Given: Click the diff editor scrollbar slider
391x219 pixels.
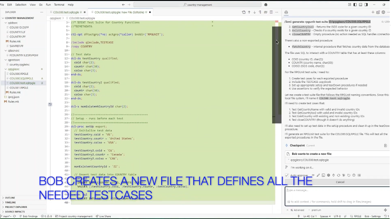Looking at the screenshot, I should coord(277,75).
